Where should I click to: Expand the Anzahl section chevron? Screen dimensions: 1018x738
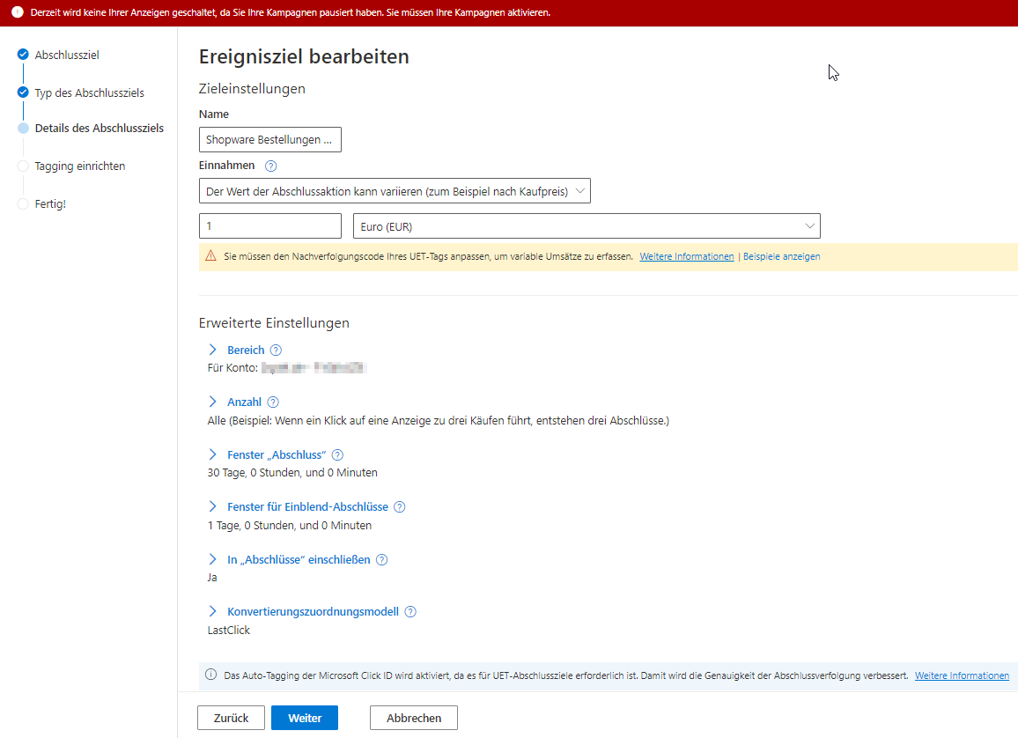point(212,402)
